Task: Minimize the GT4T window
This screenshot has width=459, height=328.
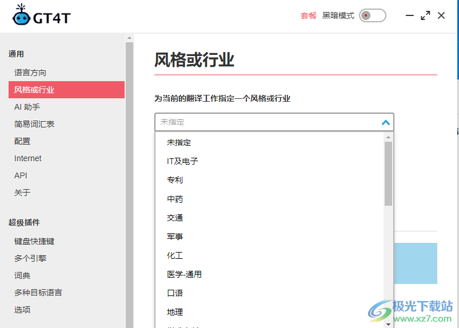Action: pos(409,15)
